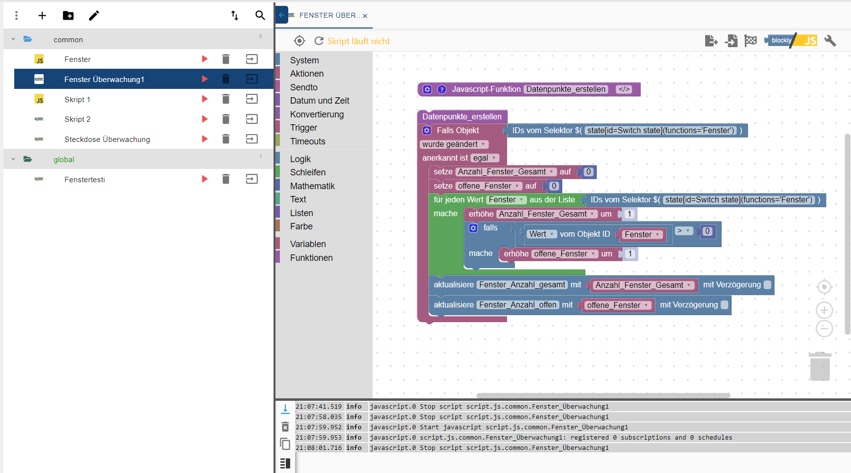This screenshot has height=473, width=851.
Task: Collapse the common folder
Action: click(x=13, y=39)
